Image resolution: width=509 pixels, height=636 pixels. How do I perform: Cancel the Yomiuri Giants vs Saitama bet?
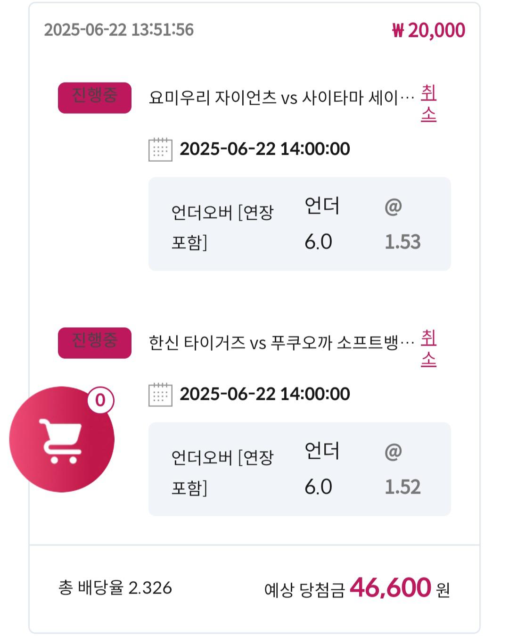428,103
